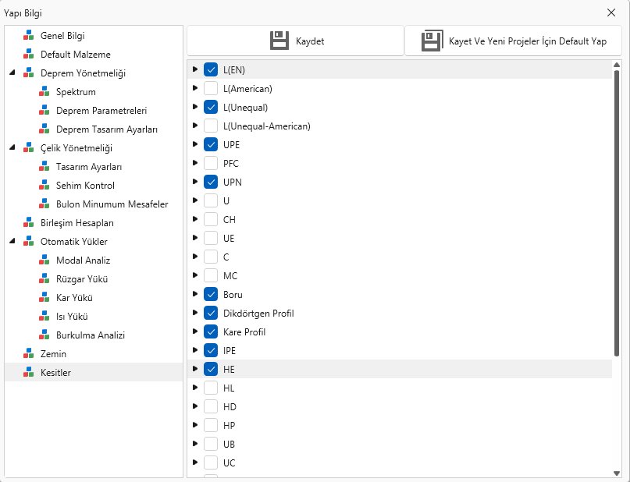Viewport: 630px width, 482px height.
Task: Click the vertical scrollbar thumb in section list
Action: pyautogui.click(x=618, y=211)
